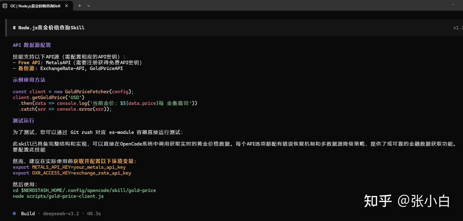Click the client.getGoldPrice('USD') code line
Image resolution: width=463 pixels, height=221 pixels.
point(49,97)
